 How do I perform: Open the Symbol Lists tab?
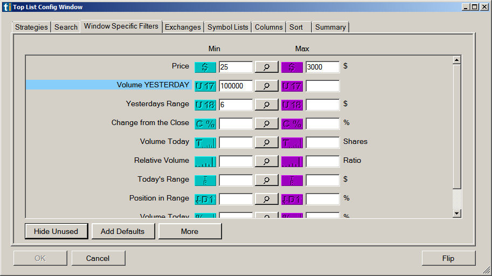(227, 27)
